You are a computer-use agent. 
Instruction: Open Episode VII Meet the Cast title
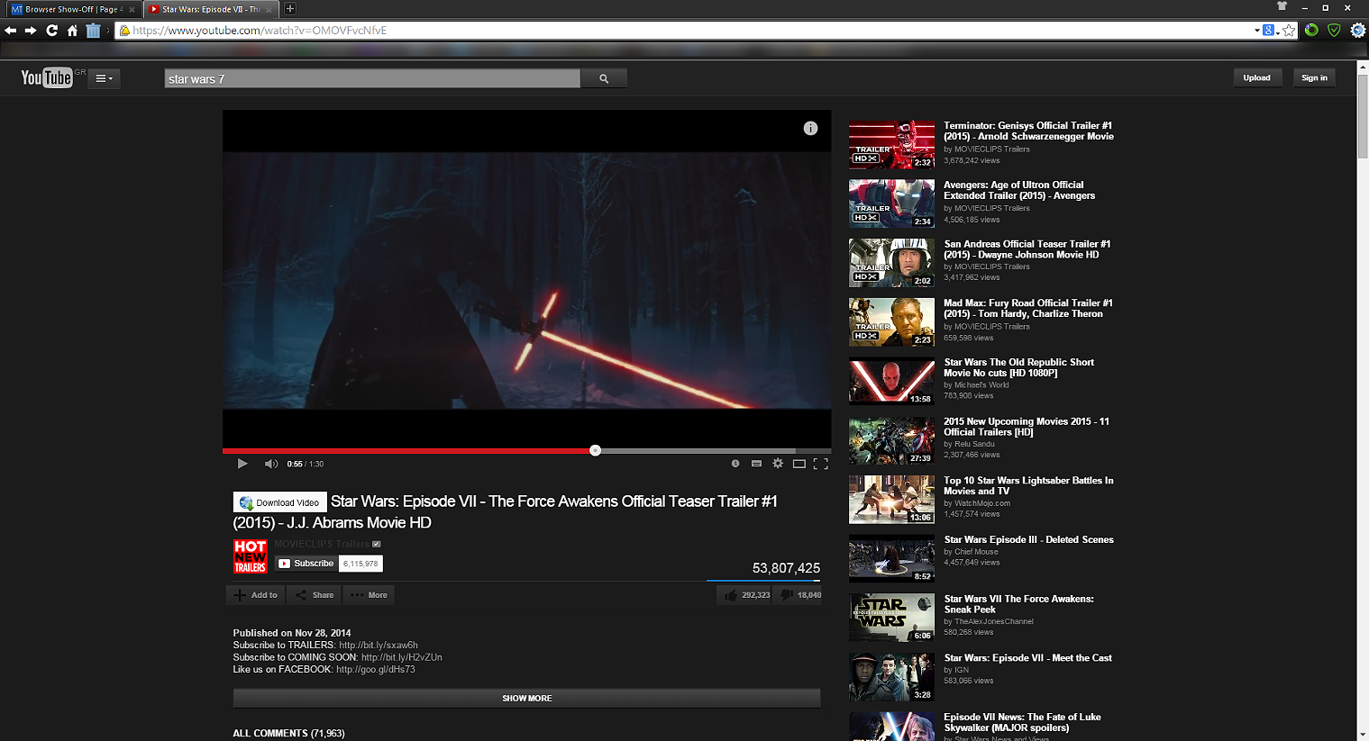[1028, 658]
